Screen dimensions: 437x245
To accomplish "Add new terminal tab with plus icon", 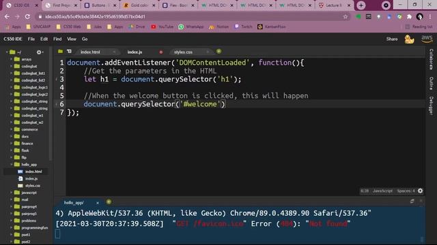I will coord(109,202).
